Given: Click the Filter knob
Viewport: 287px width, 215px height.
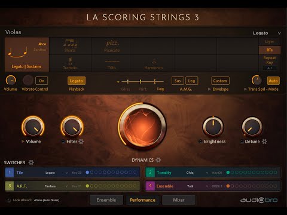Looking at the screenshot, I should (x=72, y=127).
